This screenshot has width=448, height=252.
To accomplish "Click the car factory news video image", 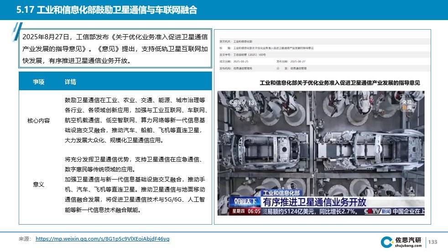I will tap(321, 146).
